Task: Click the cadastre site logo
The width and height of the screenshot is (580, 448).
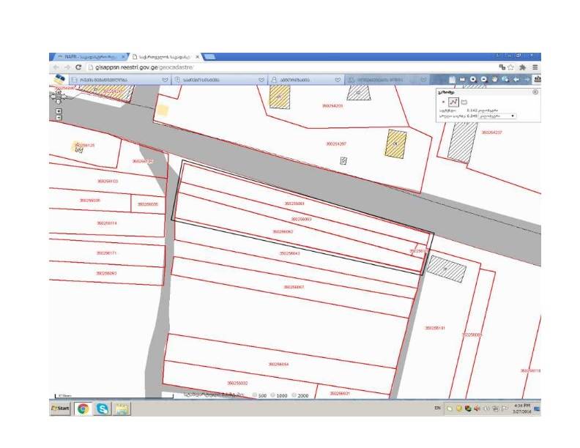Action: tap(59, 80)
